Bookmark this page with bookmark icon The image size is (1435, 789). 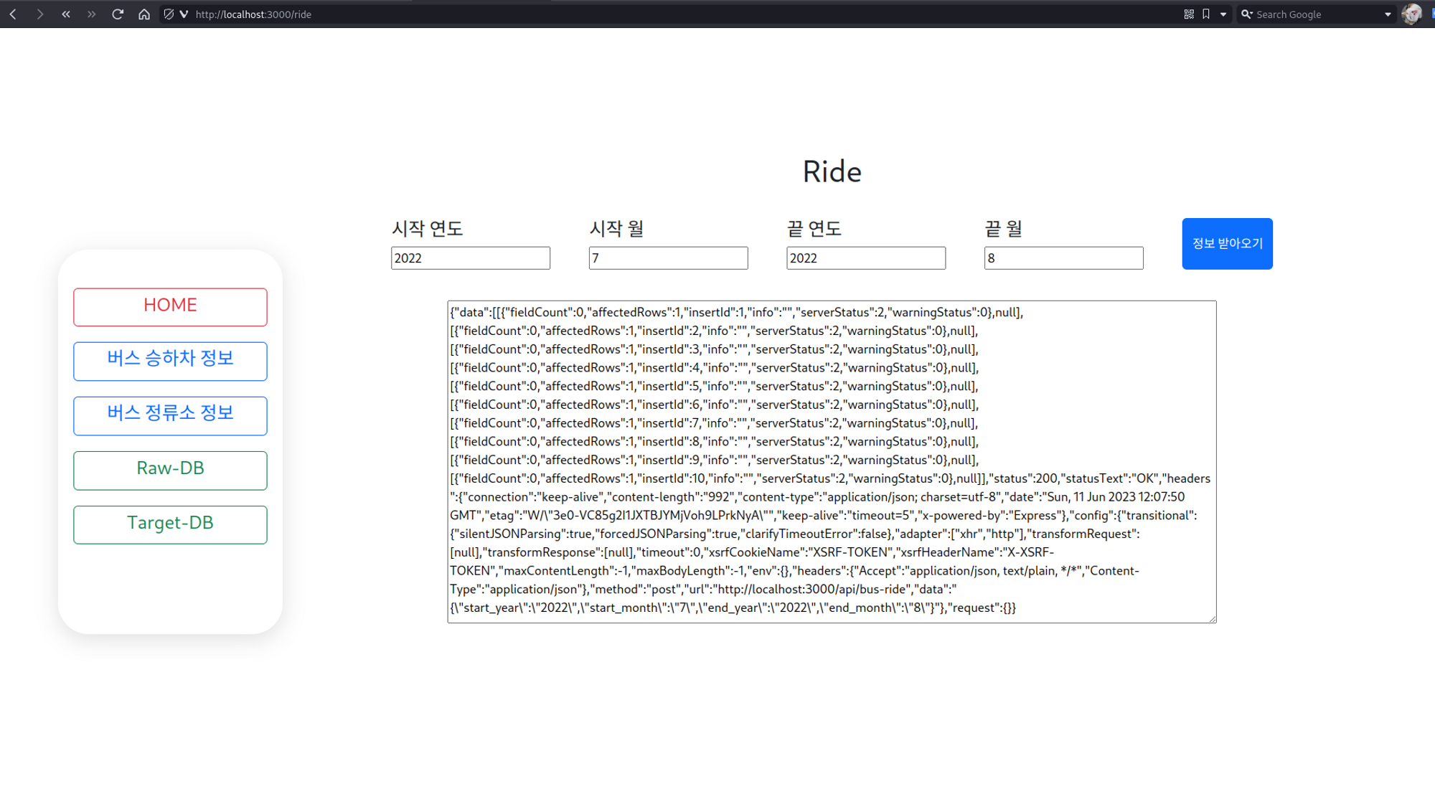point(1206,14)
